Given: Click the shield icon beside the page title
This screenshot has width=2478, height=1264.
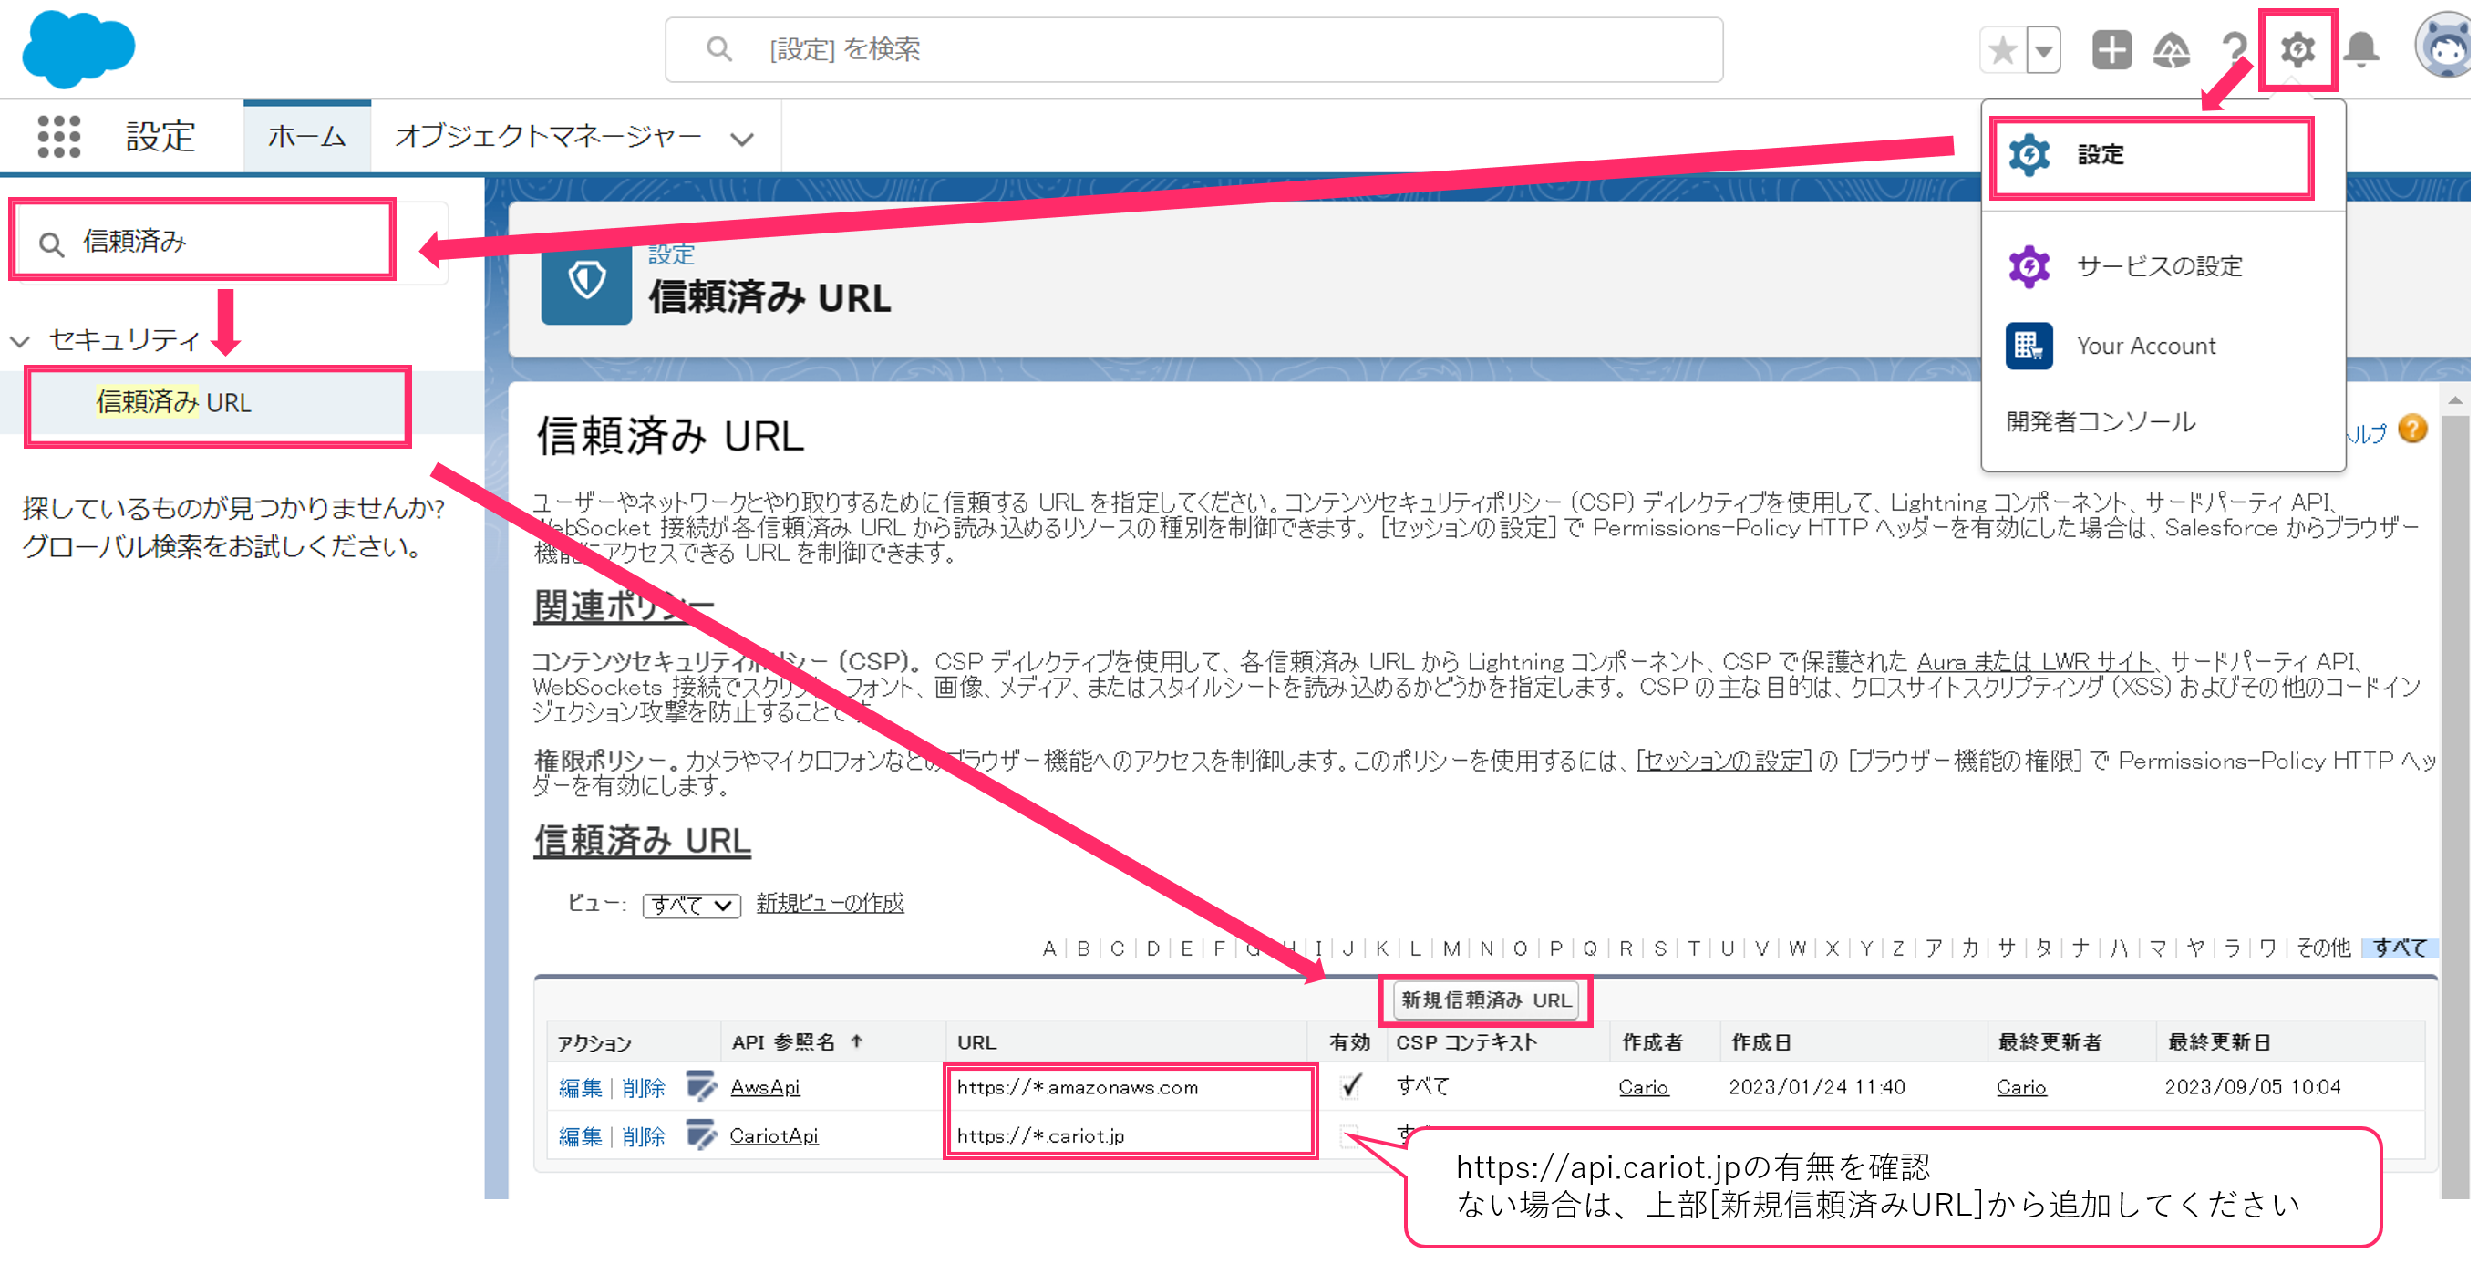Looking at the screenshot, I should coord(586,280).
